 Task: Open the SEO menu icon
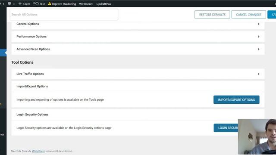36,4
